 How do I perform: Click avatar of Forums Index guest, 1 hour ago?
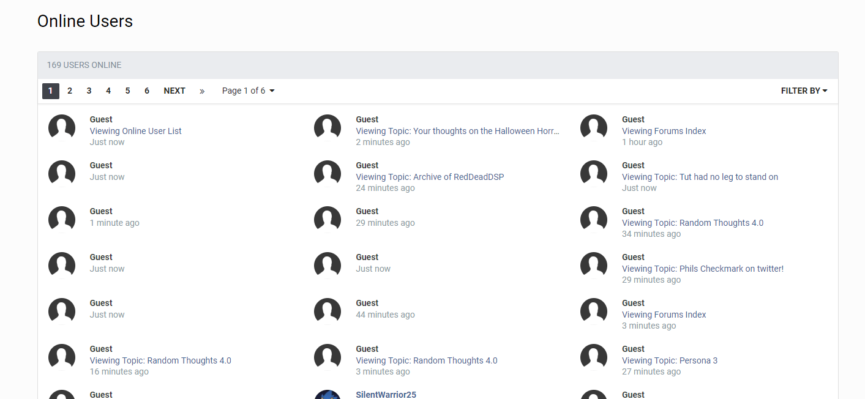[x=594, y=127]
